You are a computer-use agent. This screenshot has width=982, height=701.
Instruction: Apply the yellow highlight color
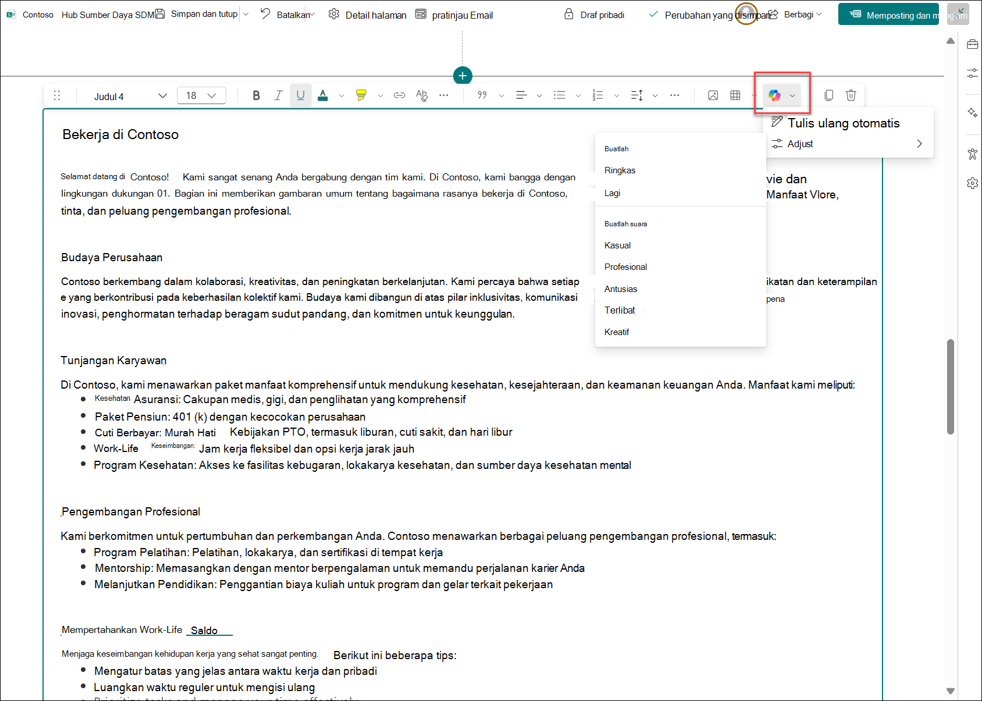(361, 95)
